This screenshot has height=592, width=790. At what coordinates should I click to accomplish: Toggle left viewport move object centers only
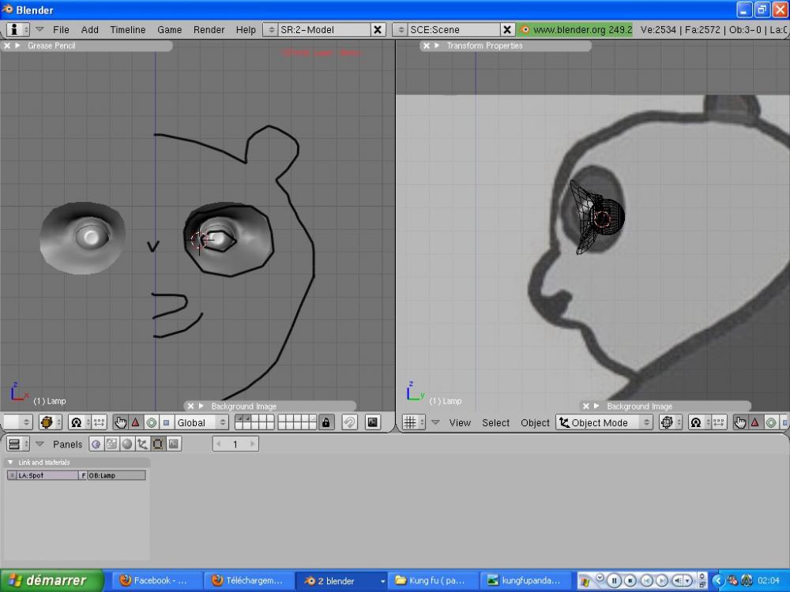point(100,422)
